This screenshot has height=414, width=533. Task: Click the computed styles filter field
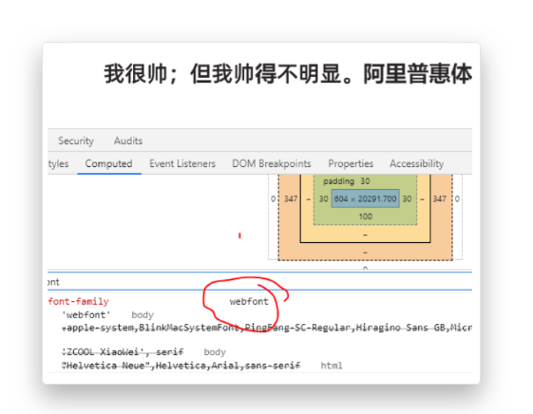click(x=259, y=282)
